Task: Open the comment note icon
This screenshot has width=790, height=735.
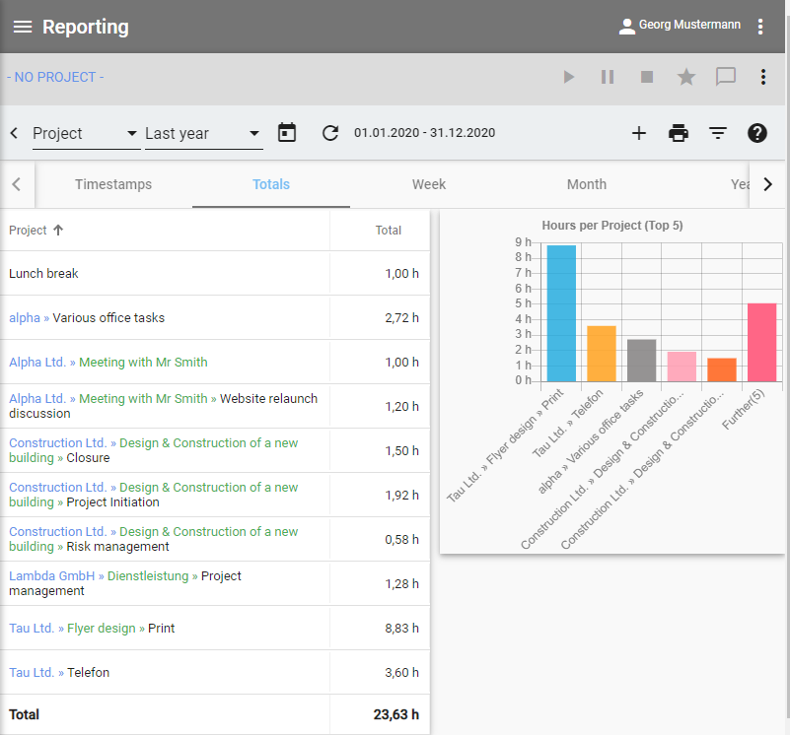Action: 726,77
